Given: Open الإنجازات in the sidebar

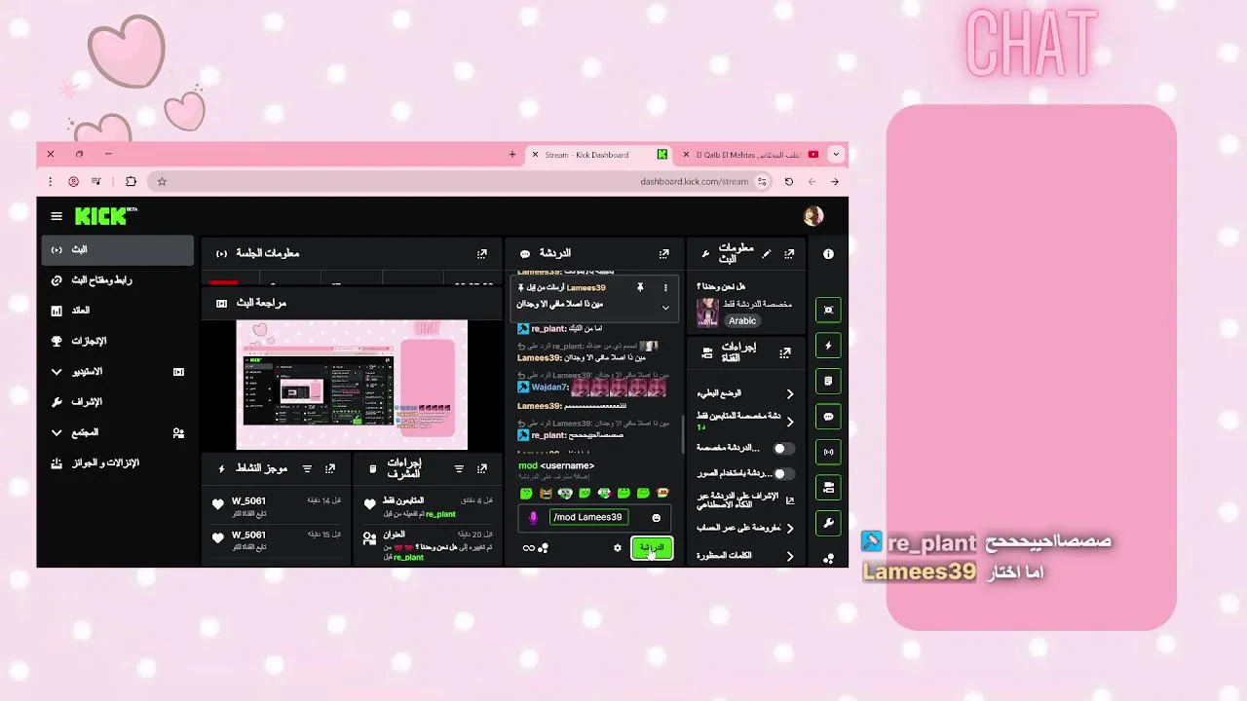Looking at the screenshot, I should (117, 342).
